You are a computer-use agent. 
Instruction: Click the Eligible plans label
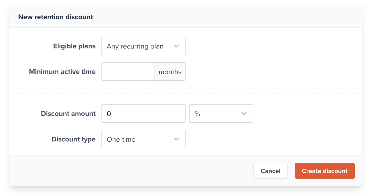coord(74,46)
